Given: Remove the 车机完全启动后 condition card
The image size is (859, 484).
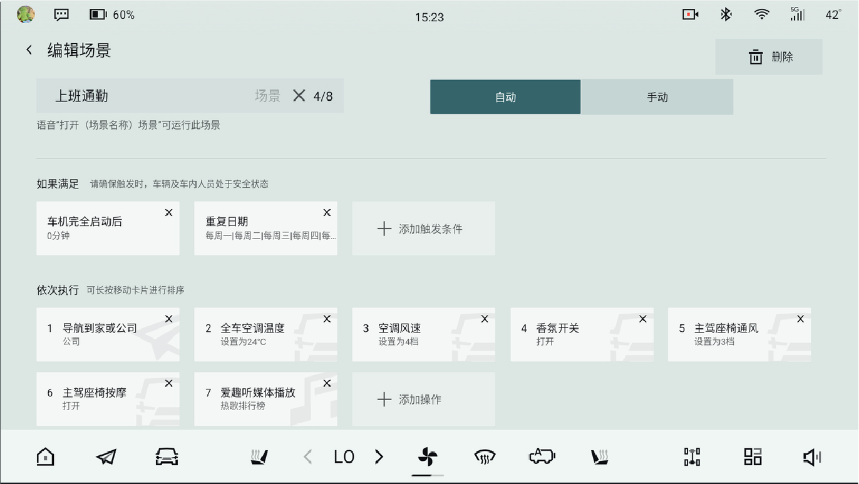Looking at the screenshot, I should [168, 213].
